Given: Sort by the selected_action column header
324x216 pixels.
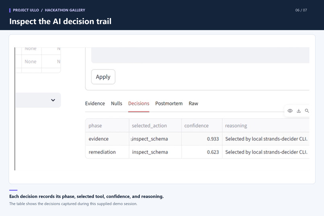Looking at the screenshot, I should 155,125.
